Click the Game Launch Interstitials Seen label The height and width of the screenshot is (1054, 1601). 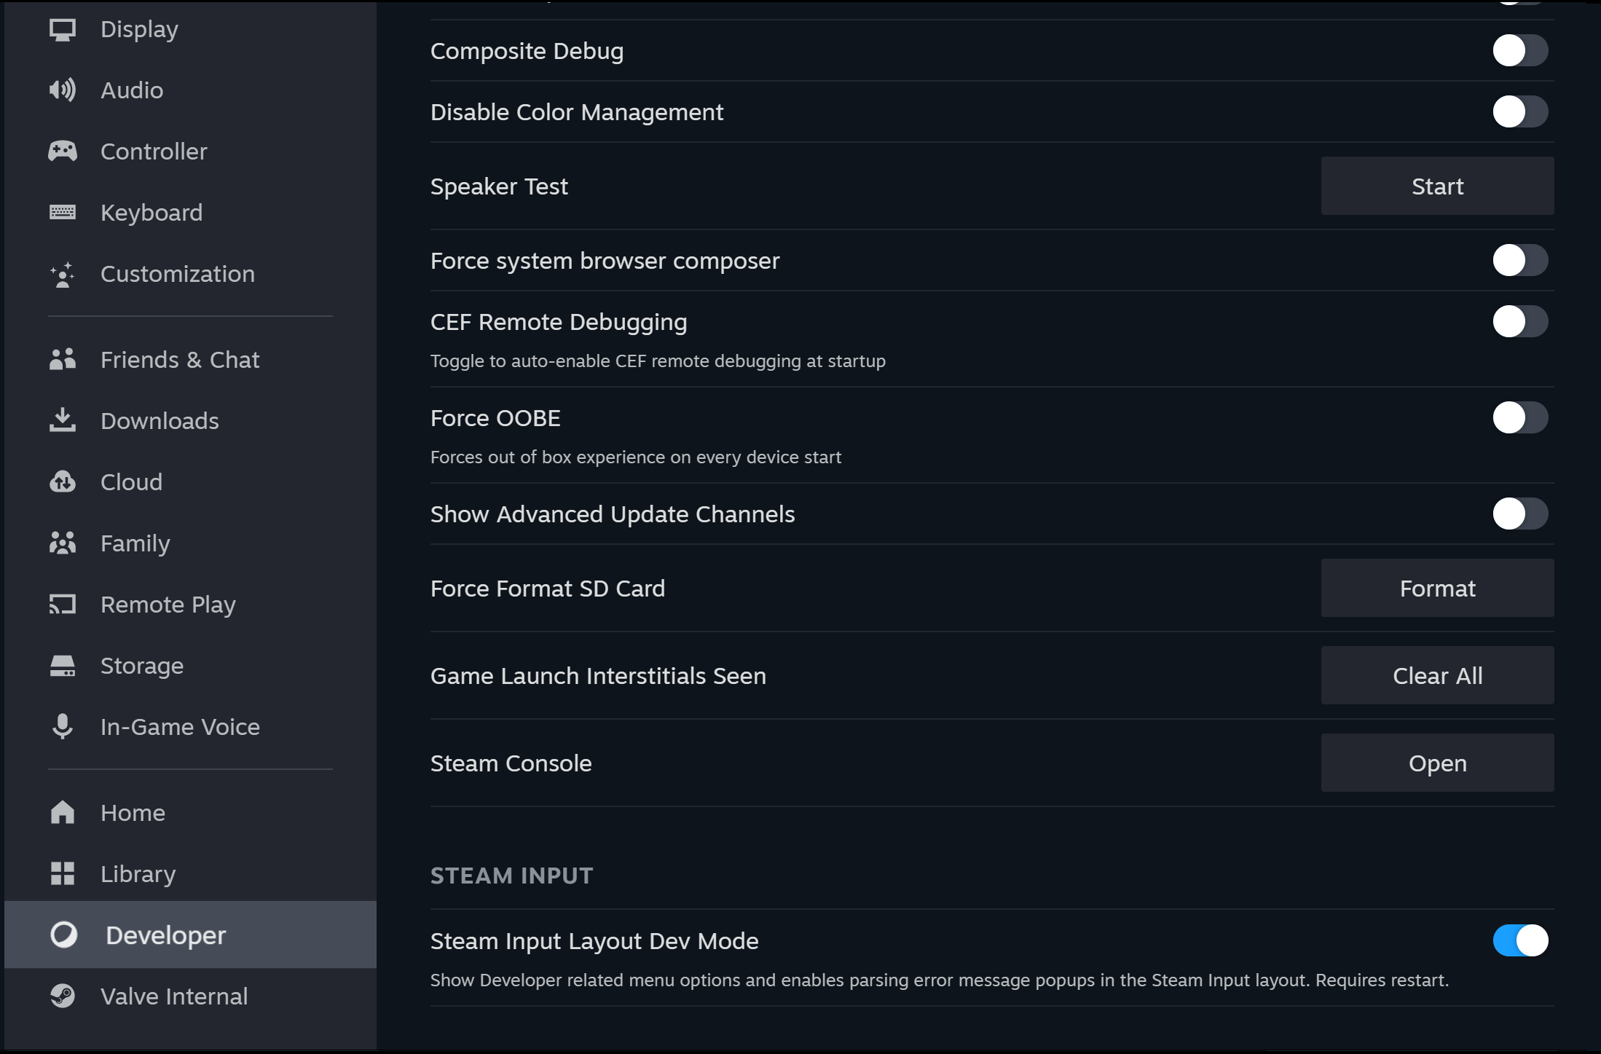tap(598, 676)
